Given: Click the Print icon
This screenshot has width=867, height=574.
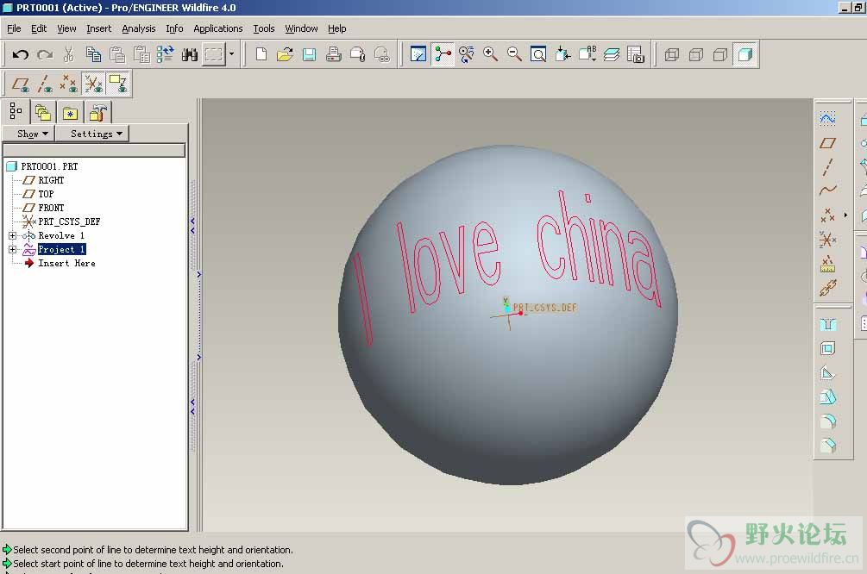Looking at the screenshot, I should 333,54.
